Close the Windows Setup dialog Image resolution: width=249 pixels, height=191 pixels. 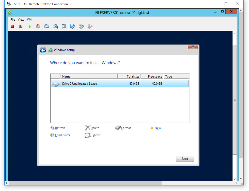[x=193, y=47]
